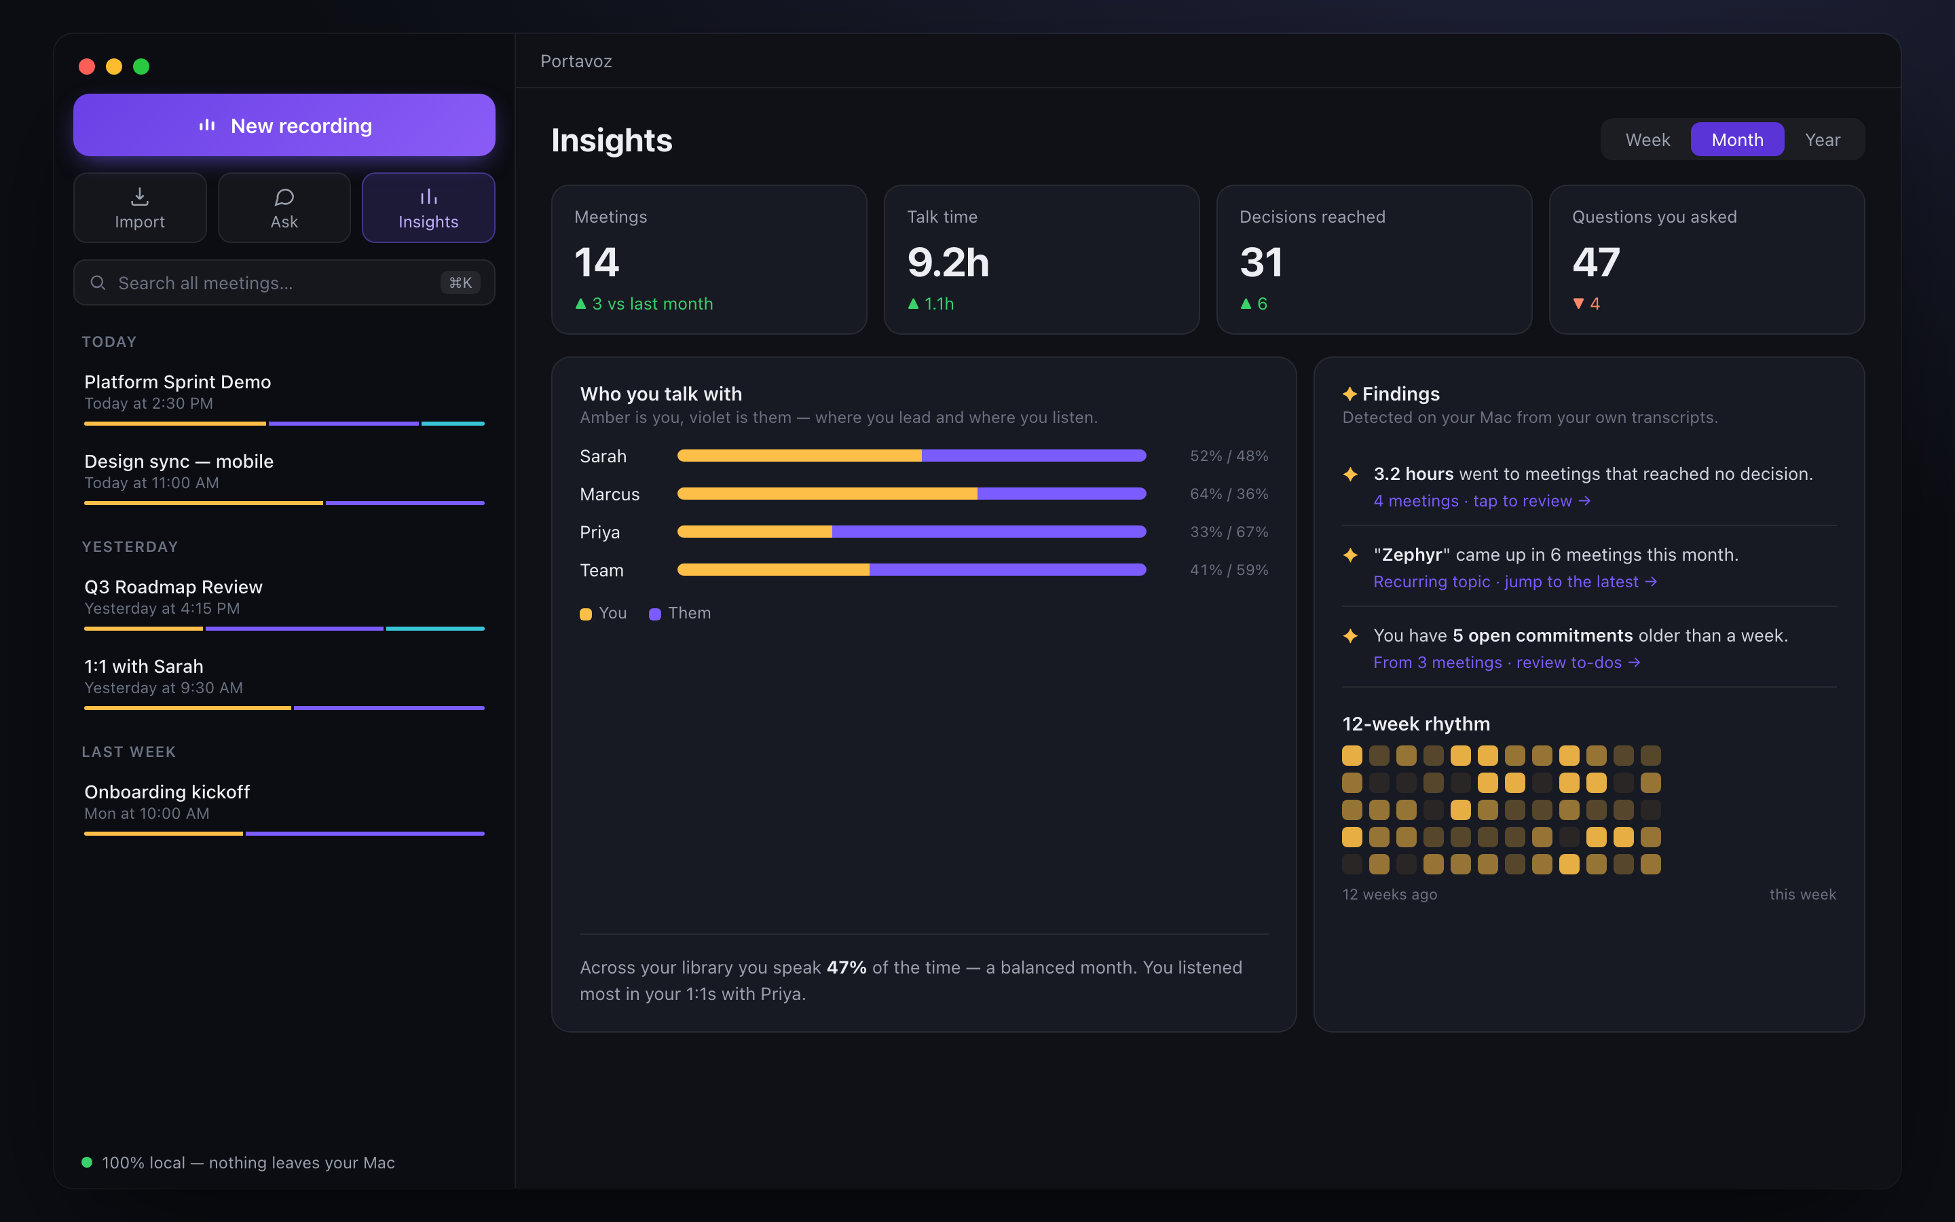
Task: Click the sparkle icon beside Zephyr finding
Action: pos(1350,555)
